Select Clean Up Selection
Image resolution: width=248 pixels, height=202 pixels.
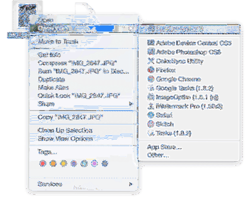tap(65, 131)
